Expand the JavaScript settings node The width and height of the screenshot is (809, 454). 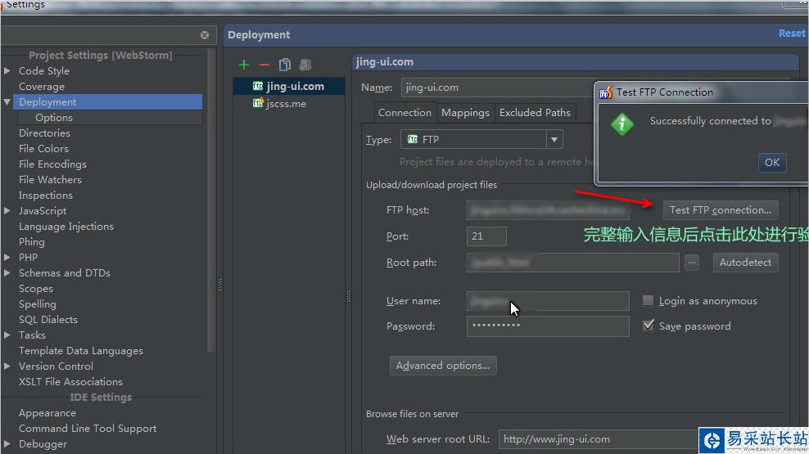tap(7, 211)
